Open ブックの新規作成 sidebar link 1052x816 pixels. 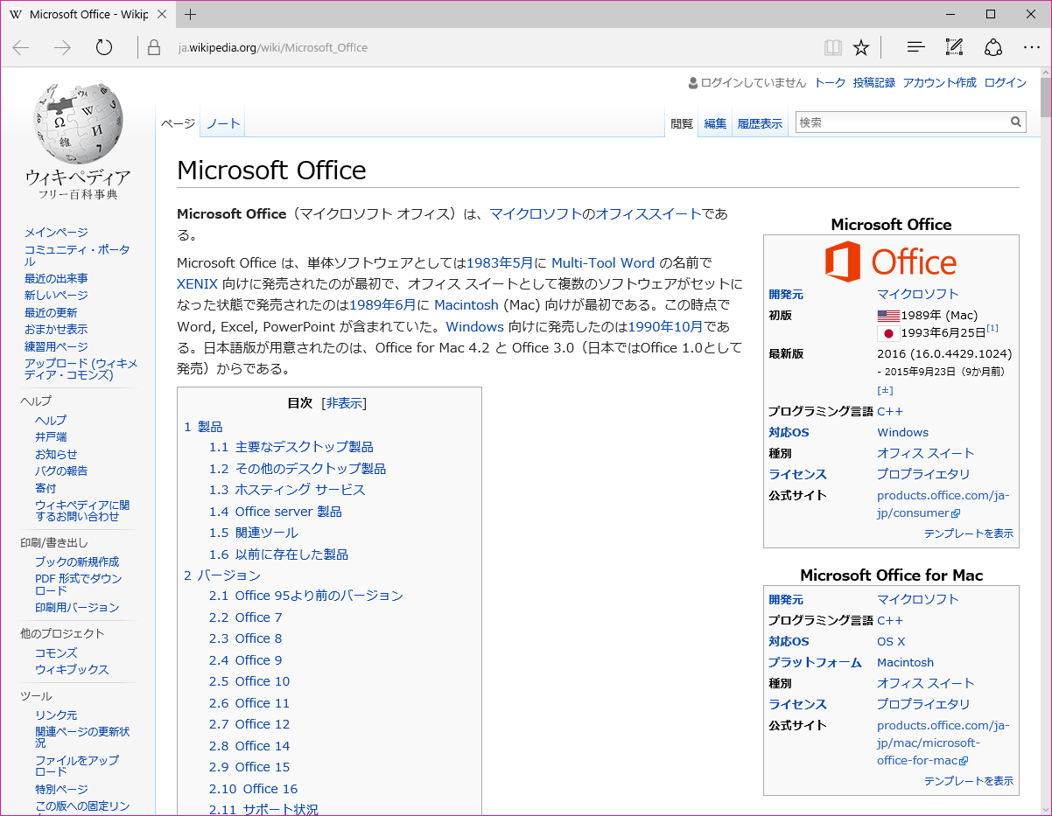pos(77,562)
